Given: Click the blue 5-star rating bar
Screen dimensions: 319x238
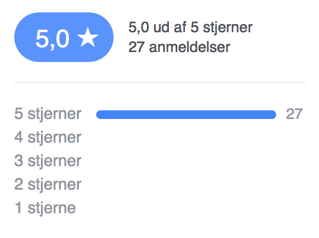Looking at the screenshot, I should 186,115.
